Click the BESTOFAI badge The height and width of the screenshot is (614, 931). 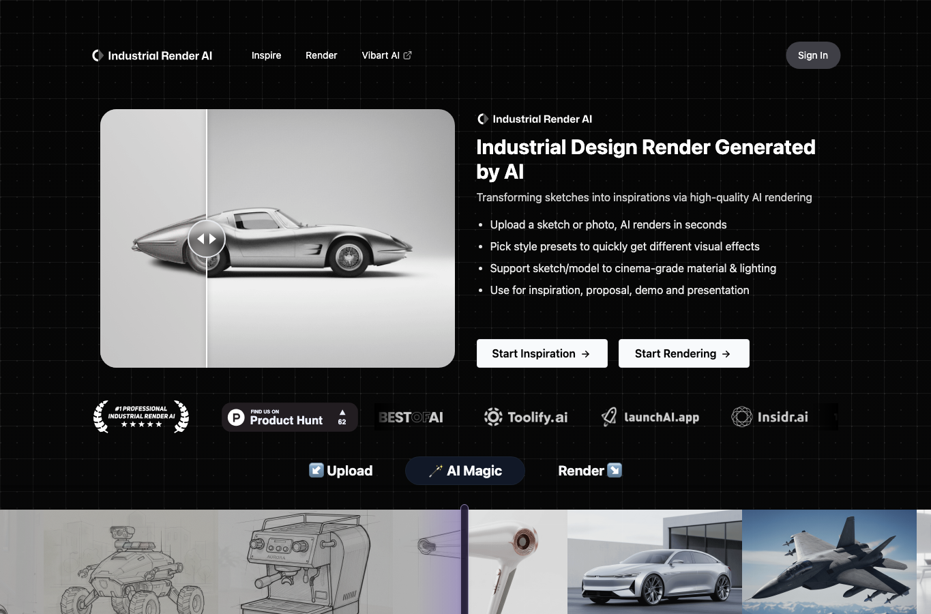pyautogui.click(x=411, y=417)
